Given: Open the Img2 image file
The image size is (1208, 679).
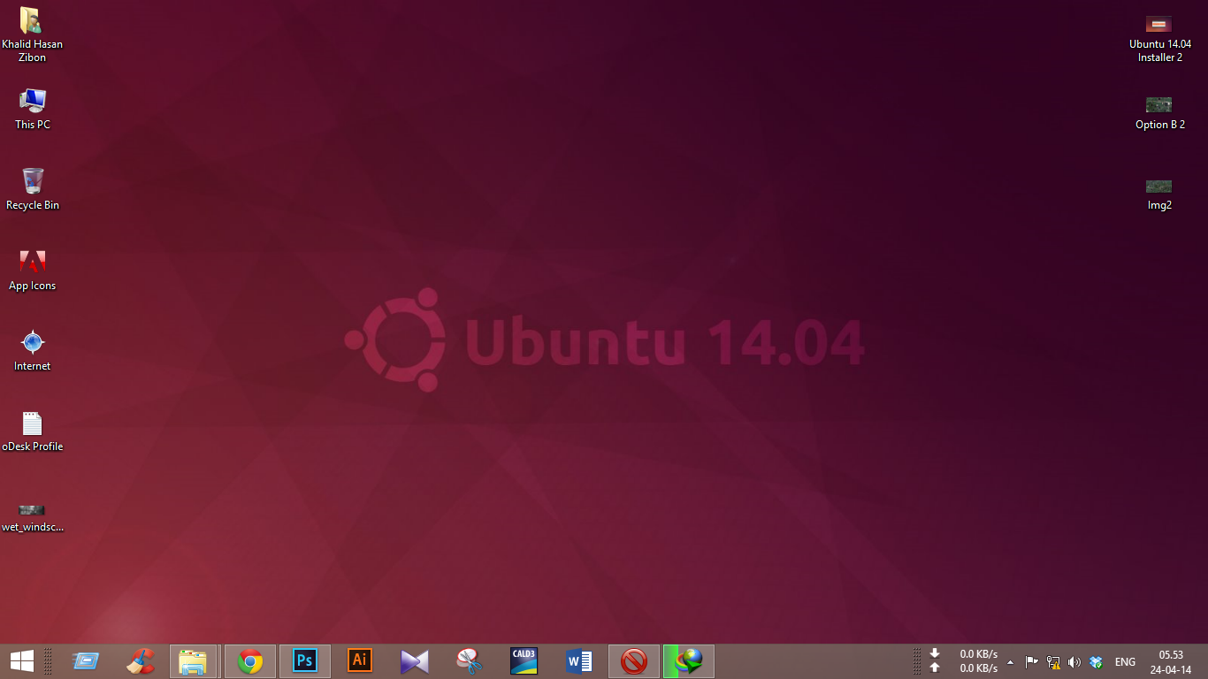Looking at the screenshot, I should click(1158, 187).
